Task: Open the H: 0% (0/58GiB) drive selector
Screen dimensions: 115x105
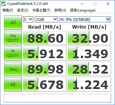Action: click(85, 19)
